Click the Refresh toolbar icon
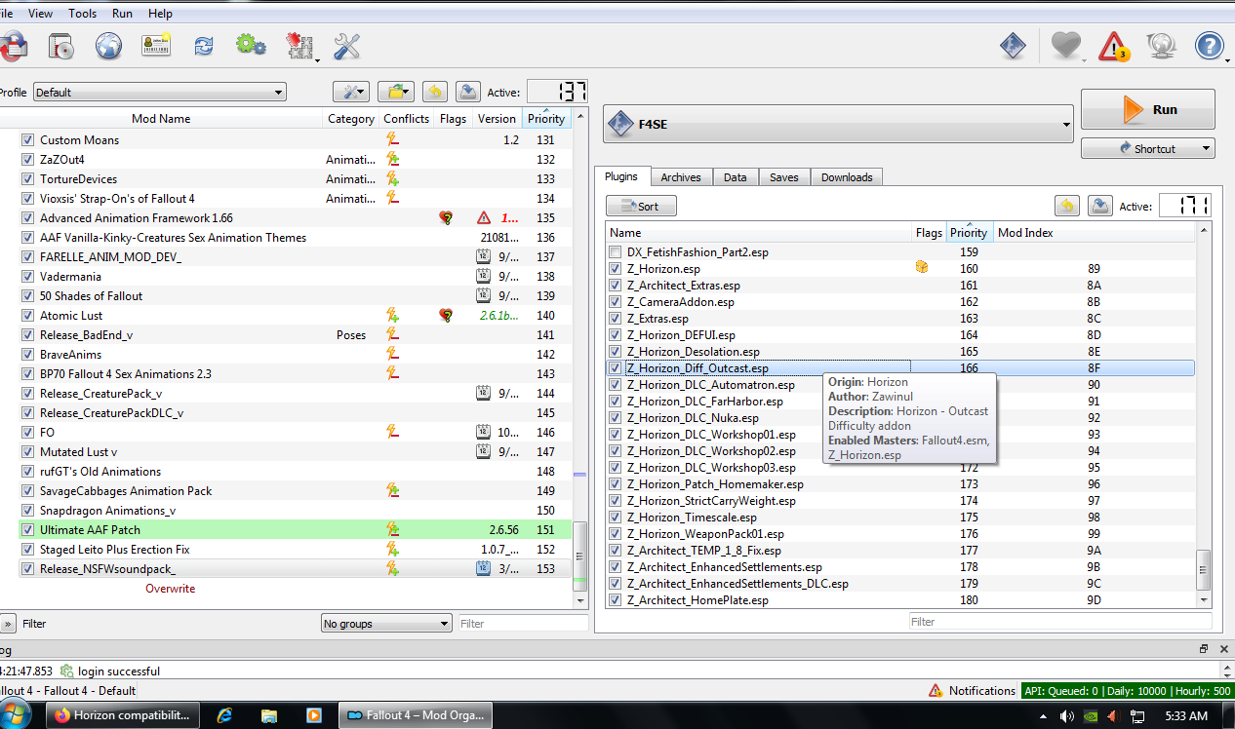The image size is (1235, 729). (x=204, y=46)
